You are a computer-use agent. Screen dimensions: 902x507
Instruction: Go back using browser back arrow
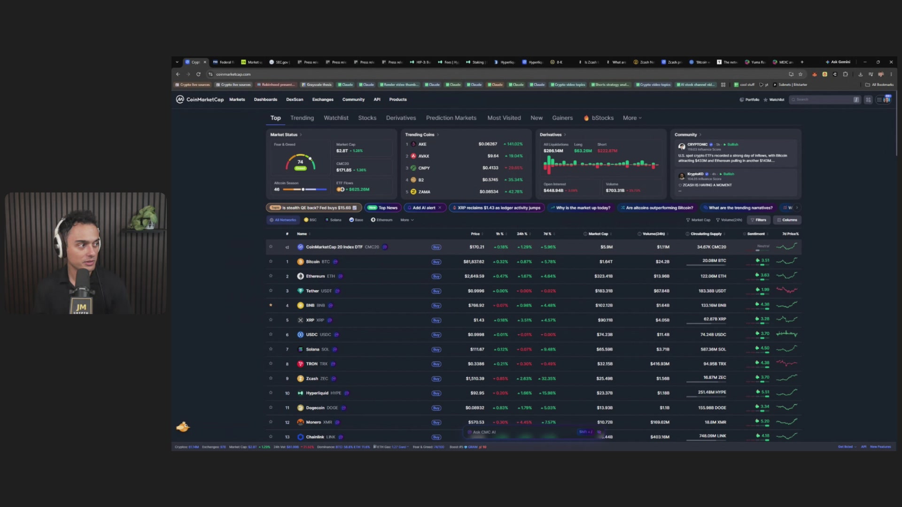click(x=178, y=74)
